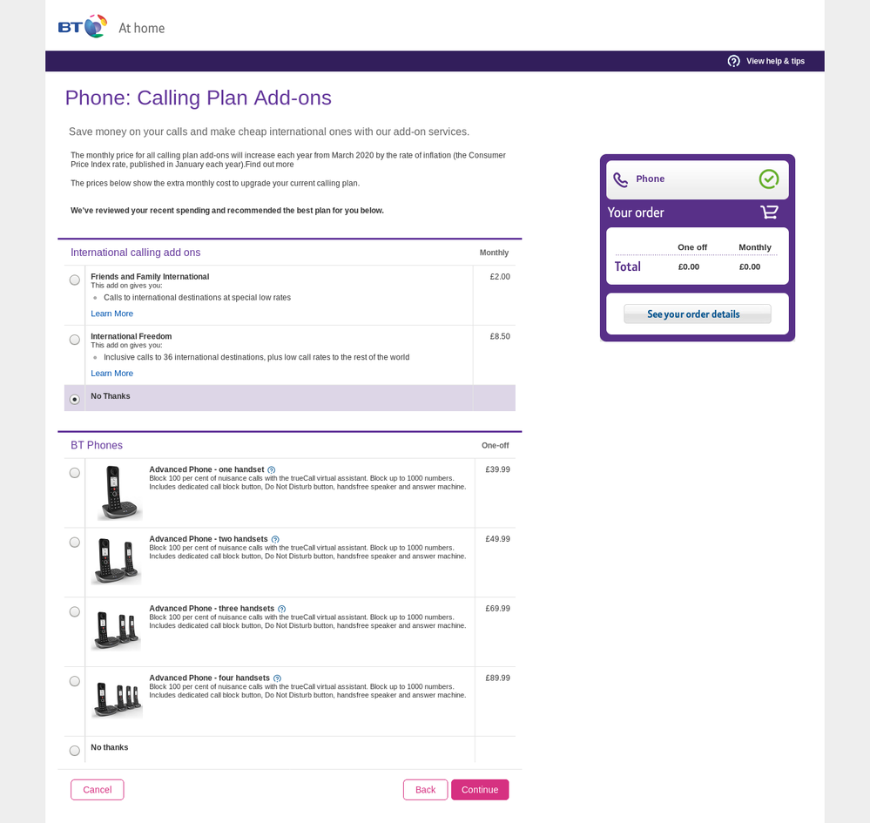Open help icon for Advanced Phone three handsets

point(281,610)
